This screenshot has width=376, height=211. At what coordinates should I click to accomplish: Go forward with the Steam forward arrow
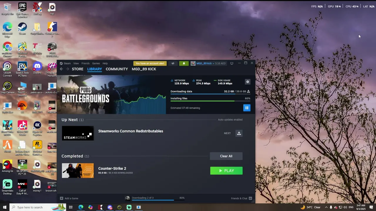coord(68,69)
